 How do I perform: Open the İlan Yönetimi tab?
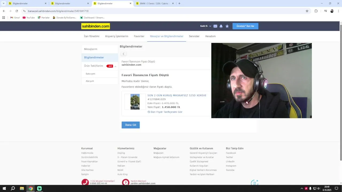(92, 36)
